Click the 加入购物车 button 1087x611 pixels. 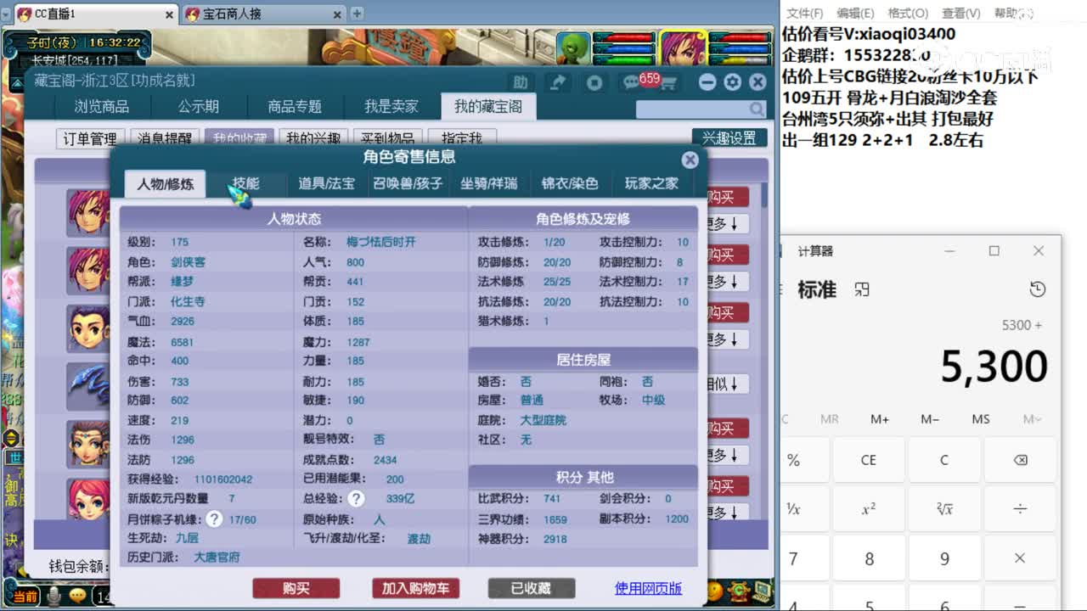(x=415, y=587)
